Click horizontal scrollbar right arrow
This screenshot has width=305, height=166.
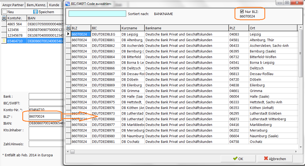coord(296,151)
